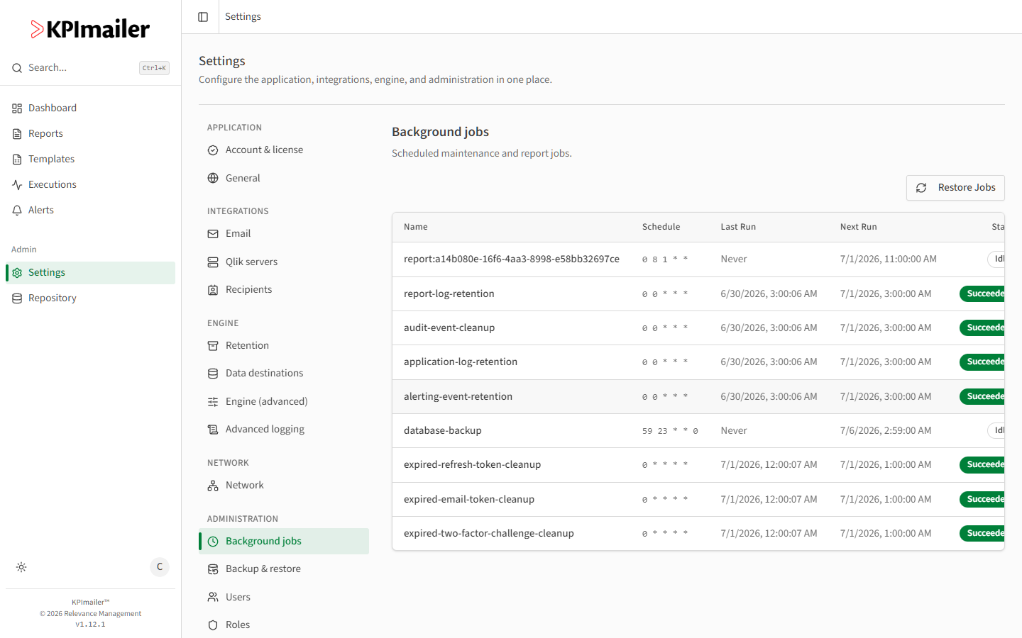
Task: Click the Account & license badge icon
Action: (213, 150)
